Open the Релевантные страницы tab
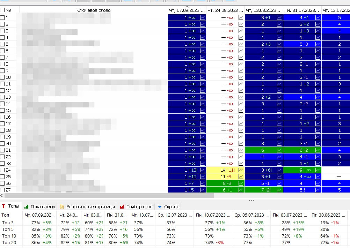 [87, 207]
